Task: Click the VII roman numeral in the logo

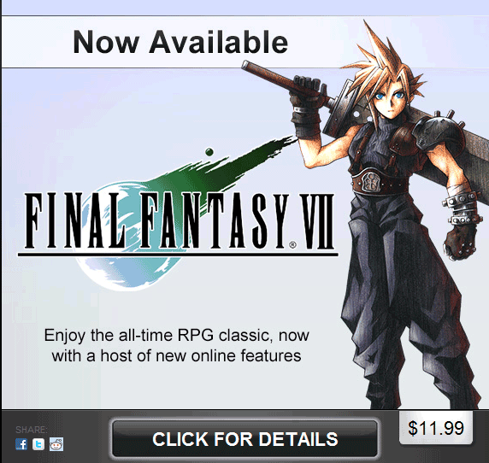Action: point(319,221)
